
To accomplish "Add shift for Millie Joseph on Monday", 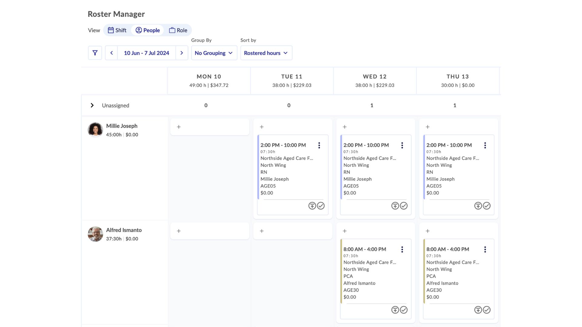I will pyautogui.click(x=179, y=127).
